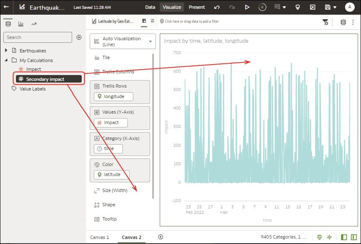361x244 pixels.
Task: Open the insights lightbulb icon
Action: pos(297,8)
